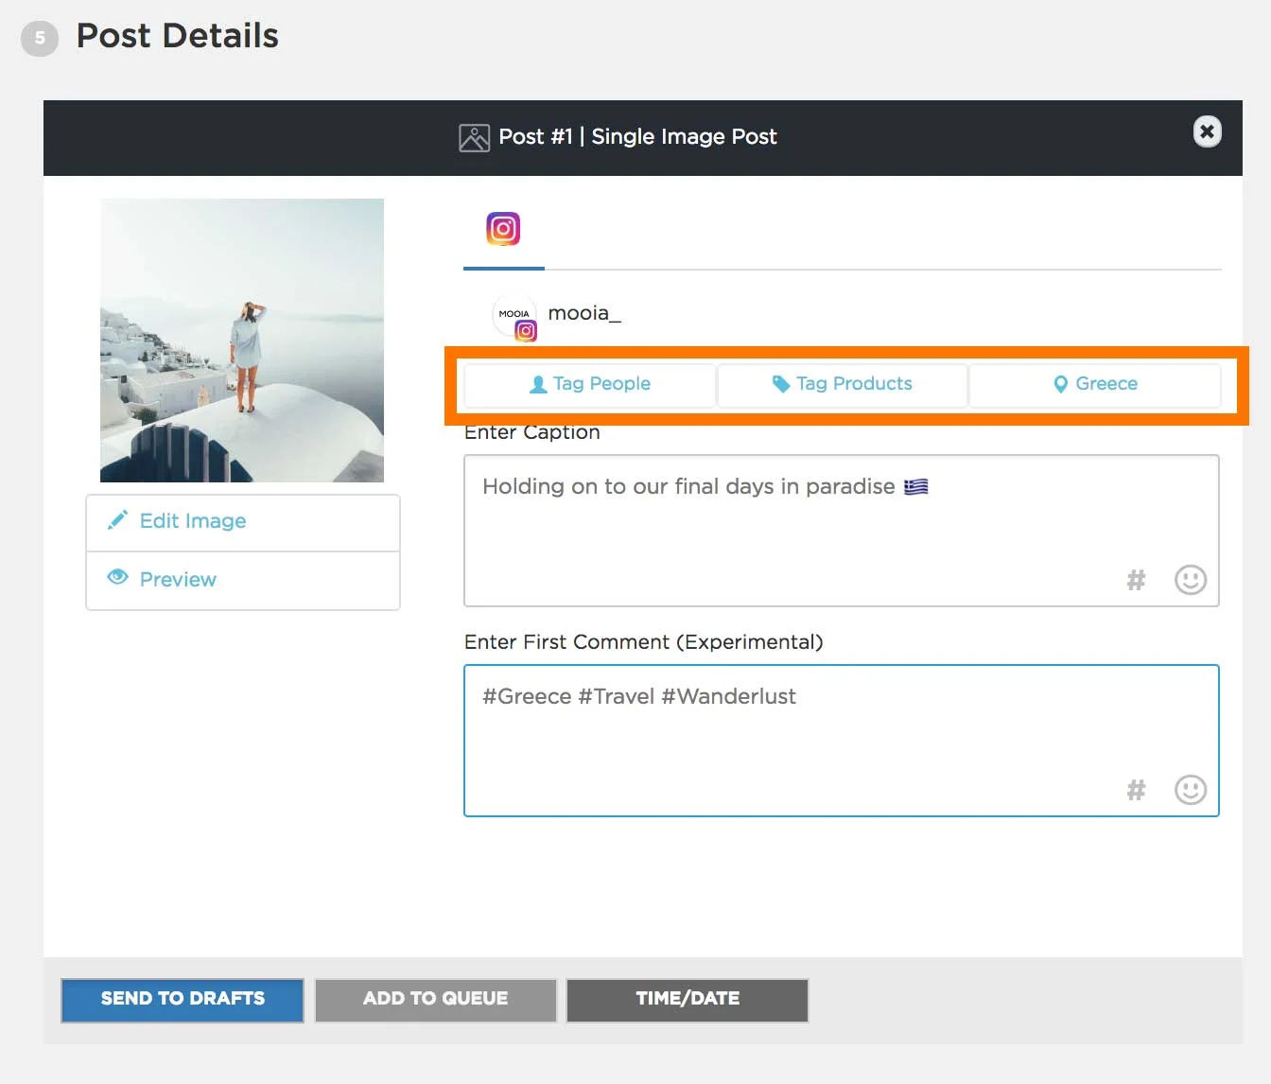The height and width of the screenshot is (1084, 1271).
Task: Open the emoji picker in first comment
Action: tap(1191, 790)
